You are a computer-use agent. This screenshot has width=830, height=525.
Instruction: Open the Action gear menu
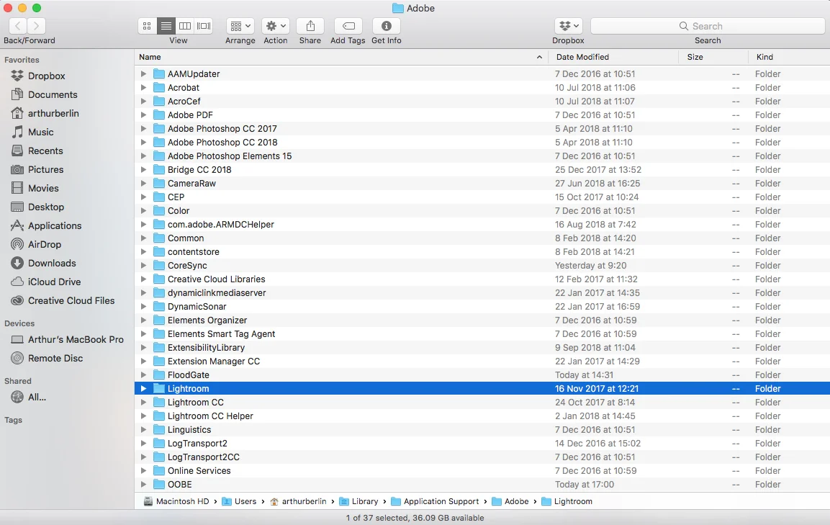(275, 26)
